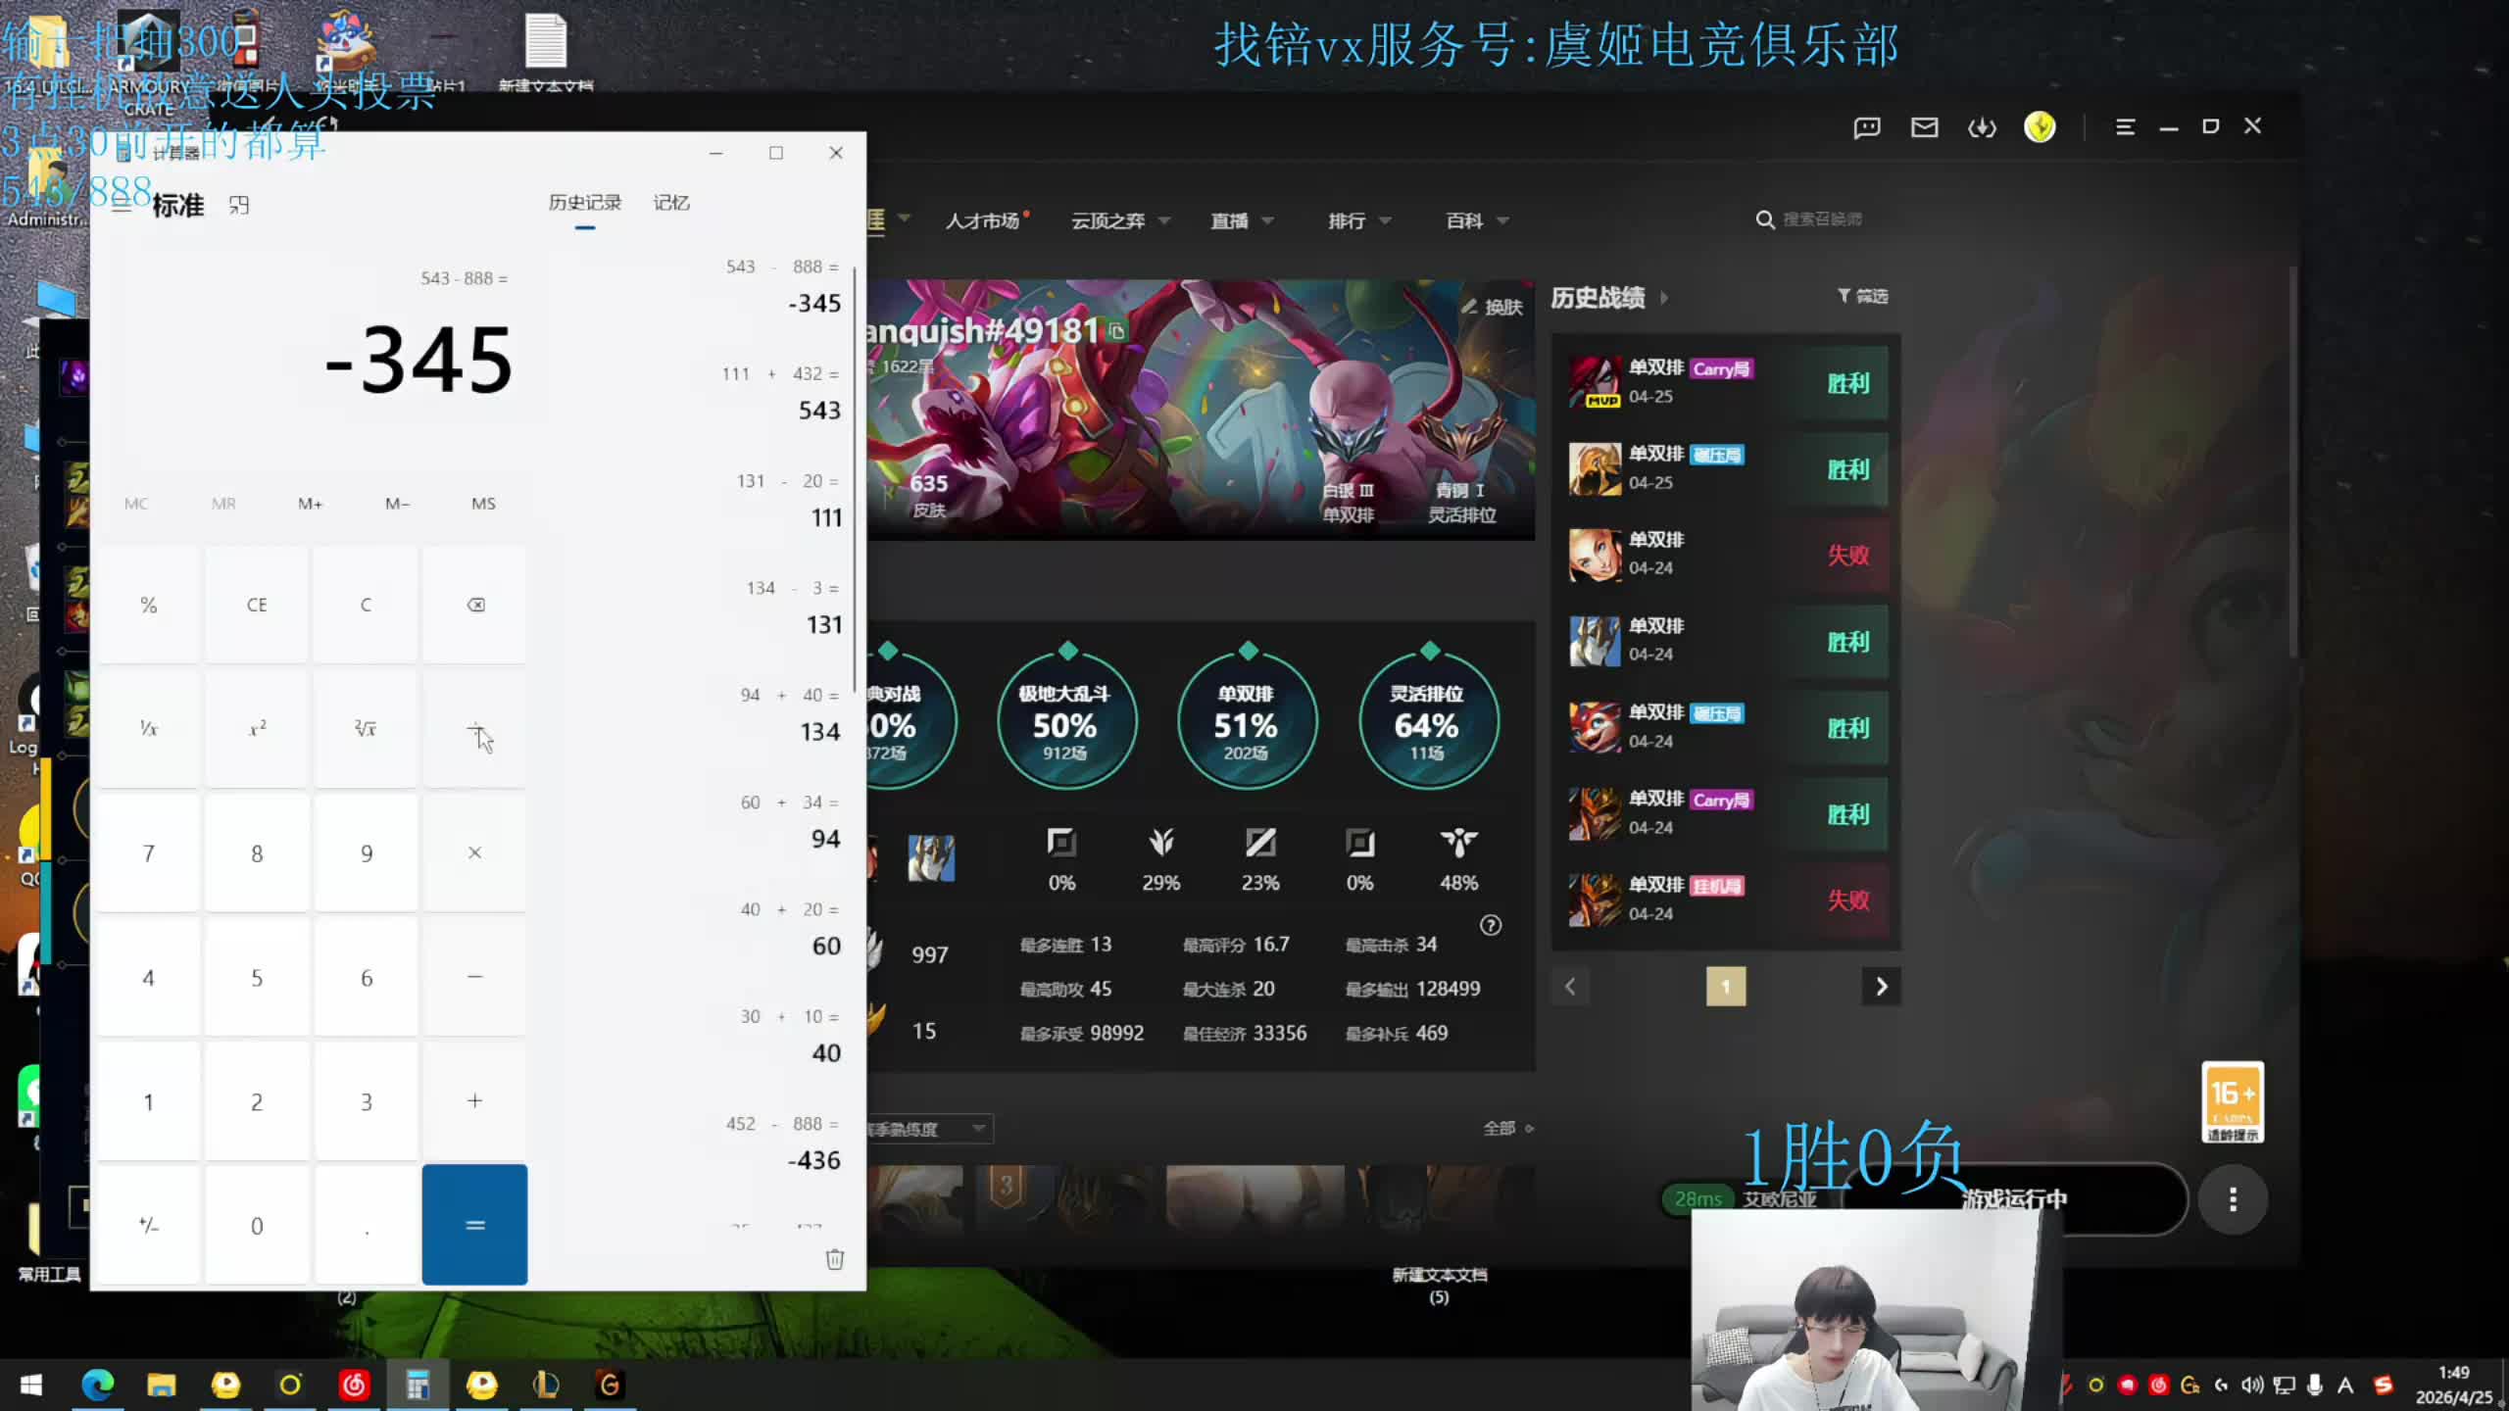Clear calculator history with trash icon

pyautogui.click(x=834, y=1259)
